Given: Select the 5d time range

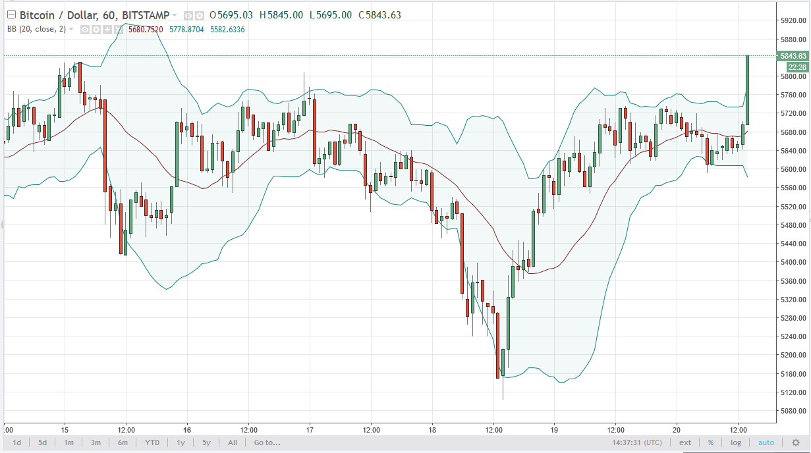Looking at the screenshot, I should pyautogui.click(x=42, y=442).
